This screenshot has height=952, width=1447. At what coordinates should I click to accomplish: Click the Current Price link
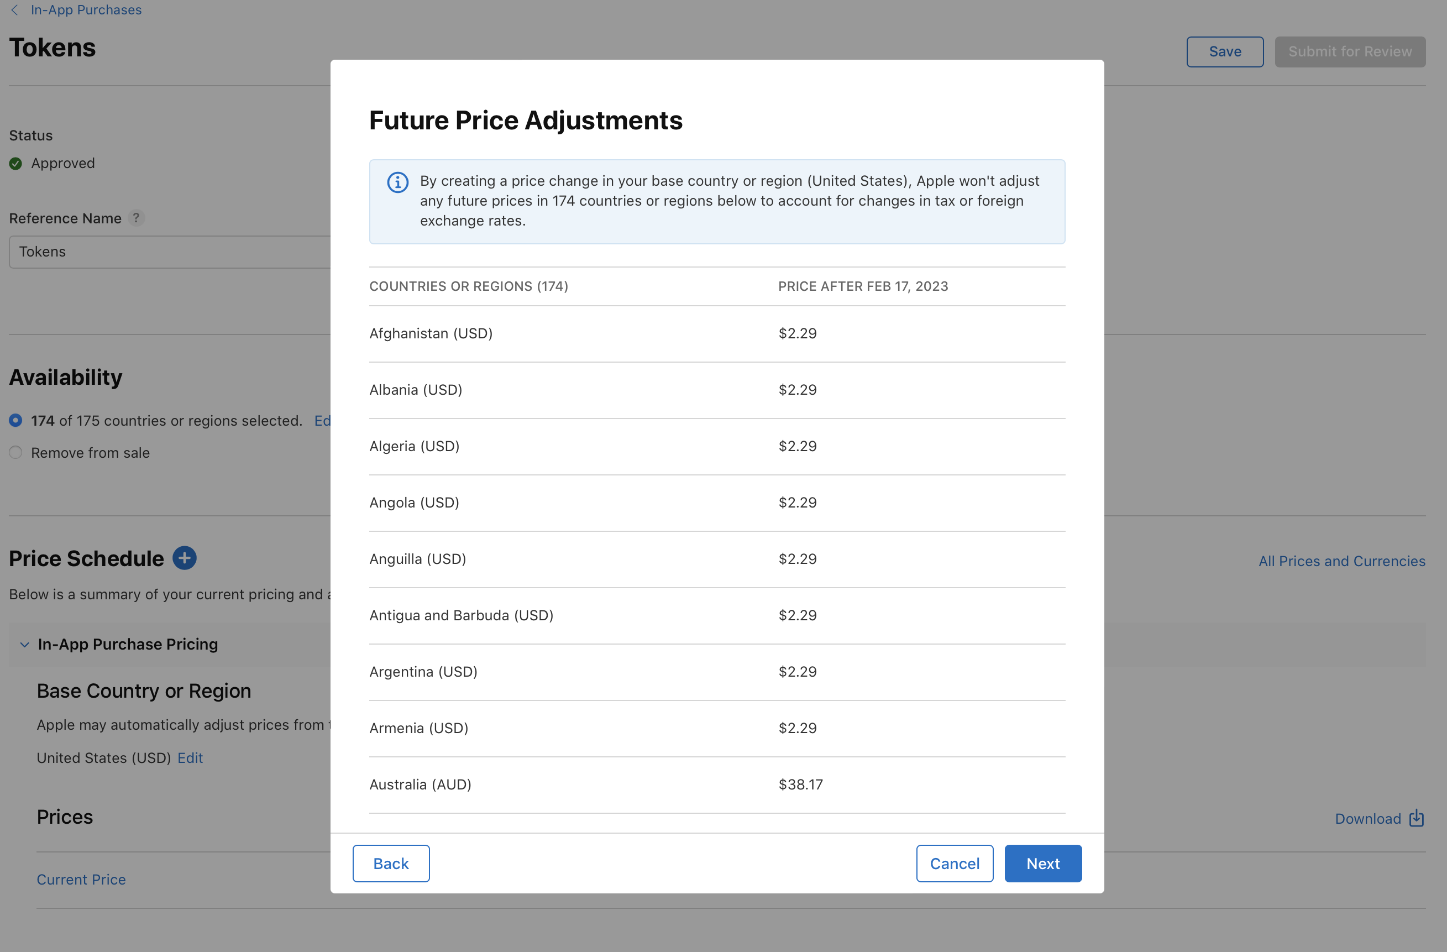pos(81,879)
